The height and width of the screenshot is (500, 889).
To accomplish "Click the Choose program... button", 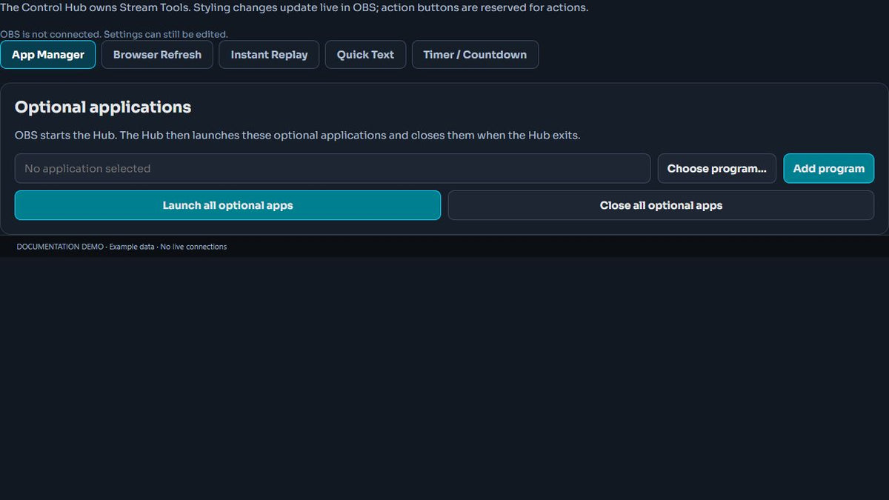I will click(717, 168).
